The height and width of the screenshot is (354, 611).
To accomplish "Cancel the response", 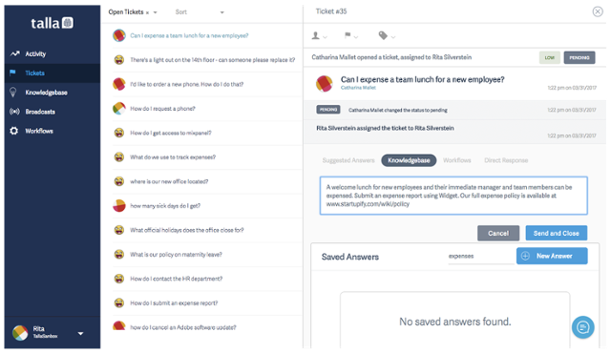I will coord(498,233).
